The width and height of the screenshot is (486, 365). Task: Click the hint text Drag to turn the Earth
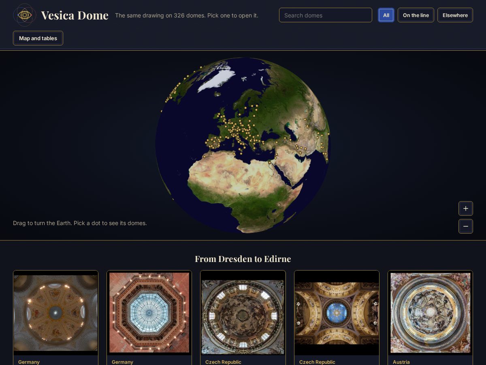click(x=80, y=223)
